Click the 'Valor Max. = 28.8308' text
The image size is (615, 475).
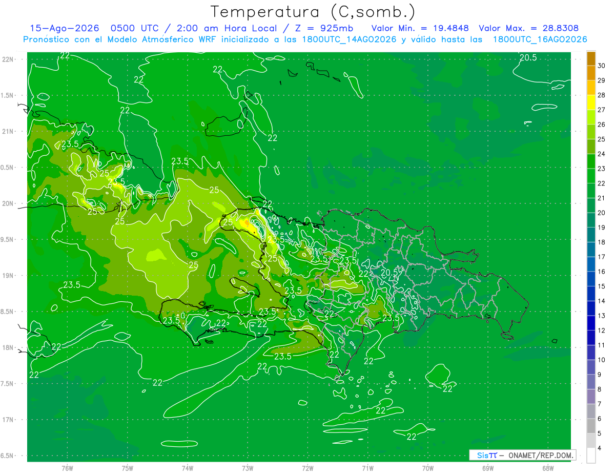pos(529,28)
